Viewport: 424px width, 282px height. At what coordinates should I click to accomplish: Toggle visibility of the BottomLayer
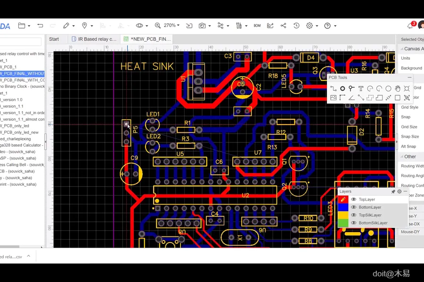coord(354,207)
